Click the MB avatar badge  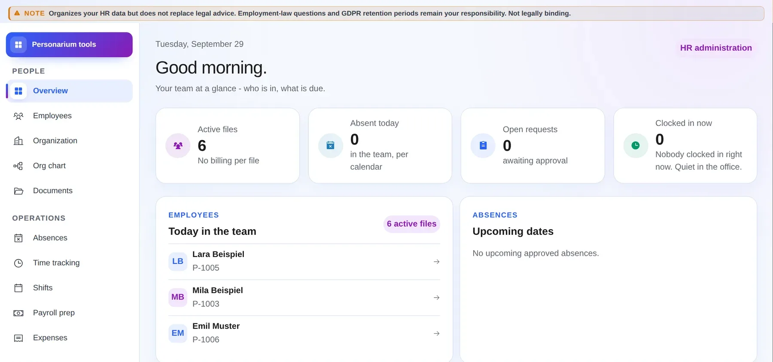pos(178,297)
